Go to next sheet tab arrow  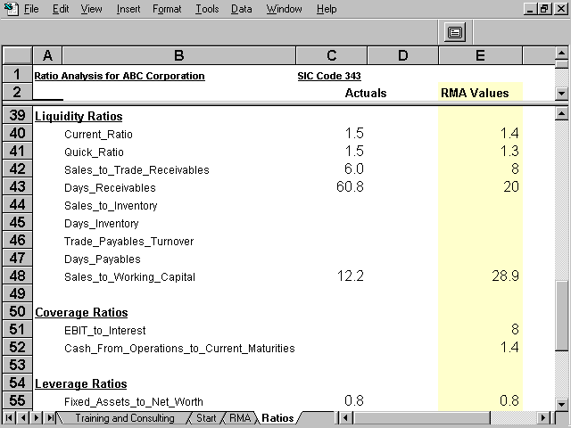click(x=36, y=417)
